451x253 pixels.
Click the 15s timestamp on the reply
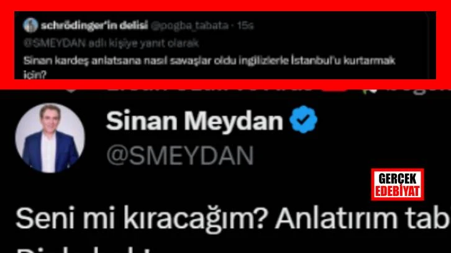point(245,25)
